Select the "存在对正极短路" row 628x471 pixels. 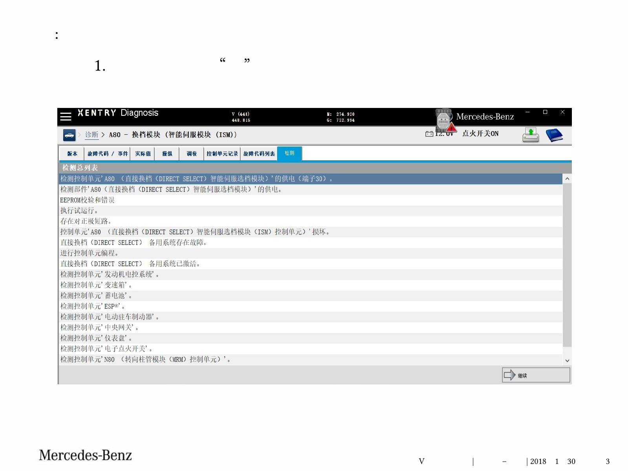(x=310, y=221)
